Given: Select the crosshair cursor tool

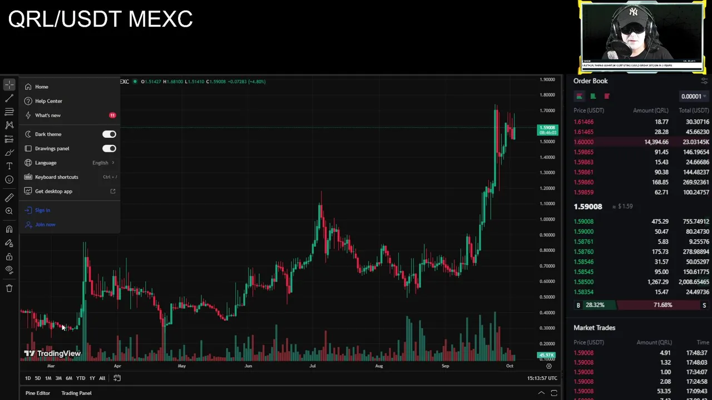Looking at the screenshot, I should point(9,85).
